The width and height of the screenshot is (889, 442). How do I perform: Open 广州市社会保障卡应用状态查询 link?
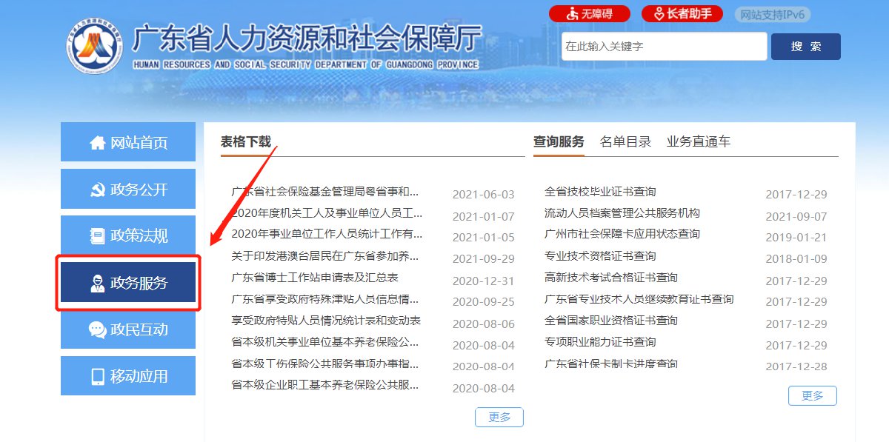622,234
